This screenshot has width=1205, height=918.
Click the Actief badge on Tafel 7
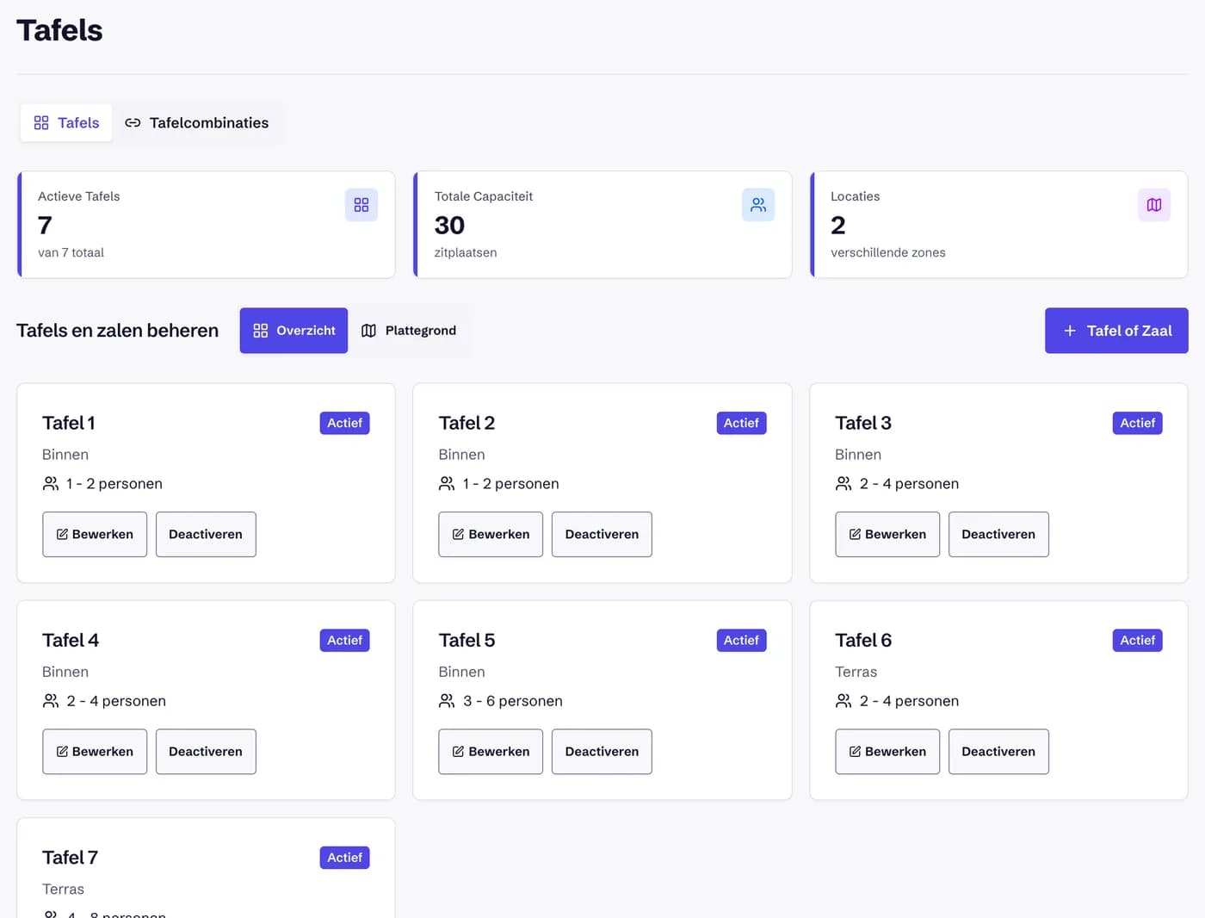pyautogui.click(x=344, y=857)
